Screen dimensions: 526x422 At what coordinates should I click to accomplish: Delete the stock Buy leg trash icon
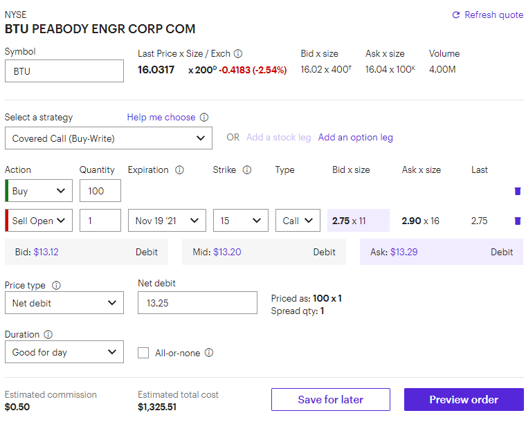[518, 191]
